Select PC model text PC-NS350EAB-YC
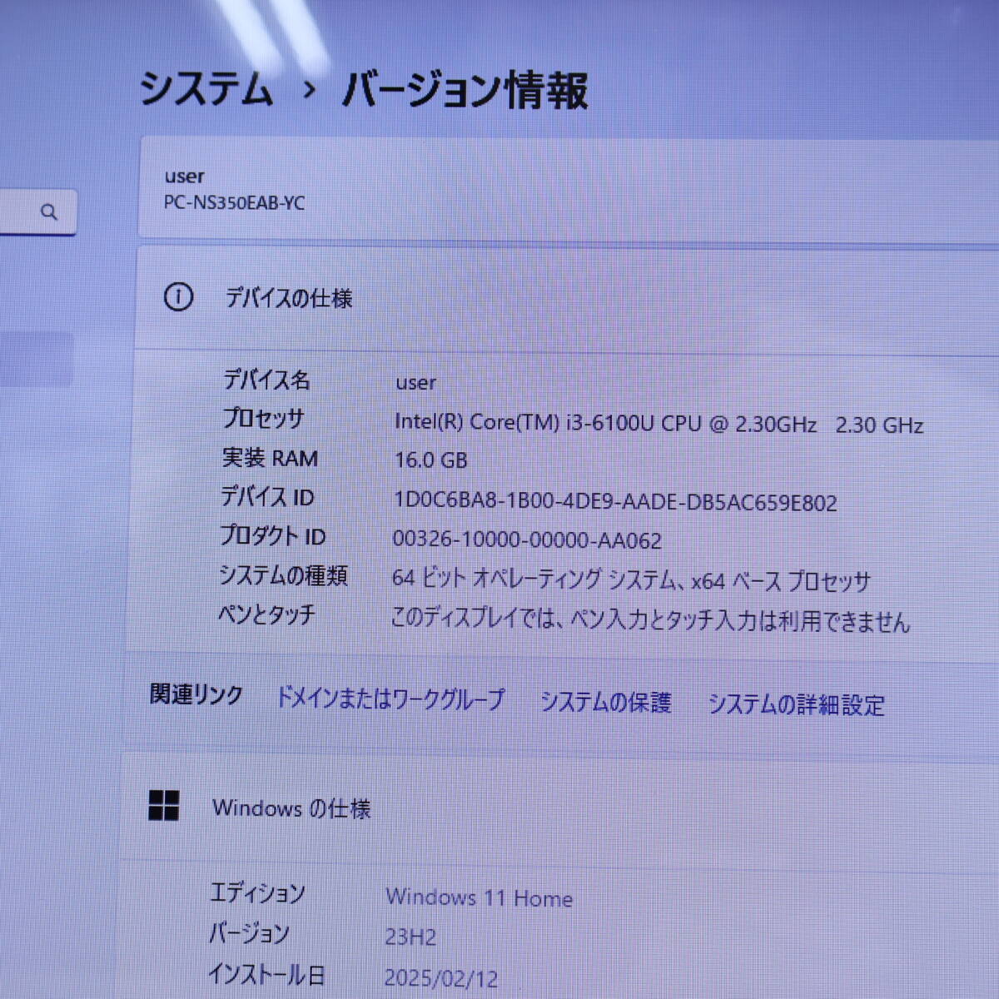 pyautogui.click(x=234, y=202)
